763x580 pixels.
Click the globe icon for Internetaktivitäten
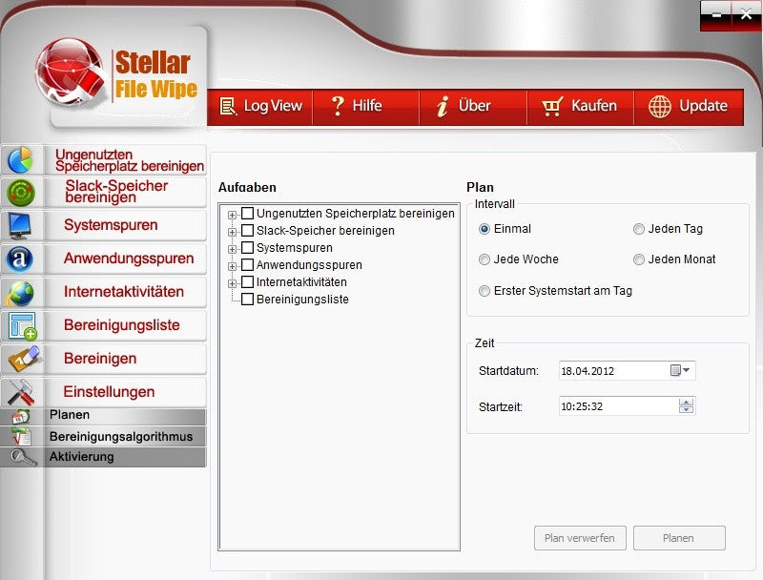20,293
